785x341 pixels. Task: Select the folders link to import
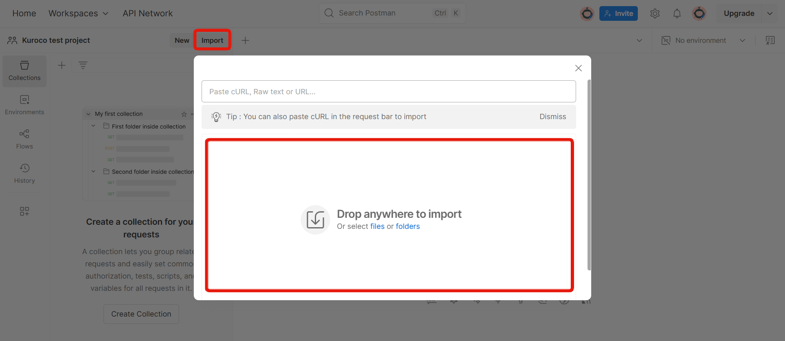coord(408,226)
